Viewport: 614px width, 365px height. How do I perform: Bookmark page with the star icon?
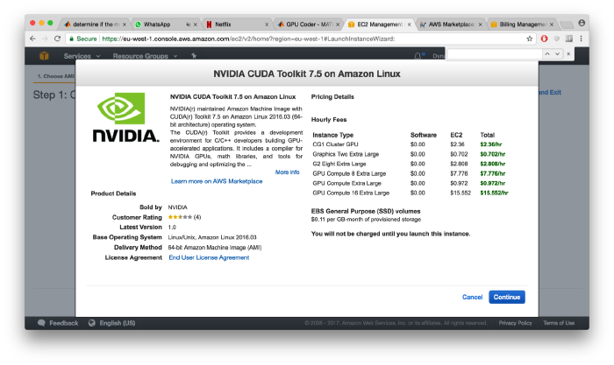530,39
